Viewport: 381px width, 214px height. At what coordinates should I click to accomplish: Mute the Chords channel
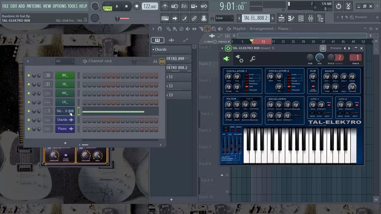pyautogui.click(x=29, y=120)
